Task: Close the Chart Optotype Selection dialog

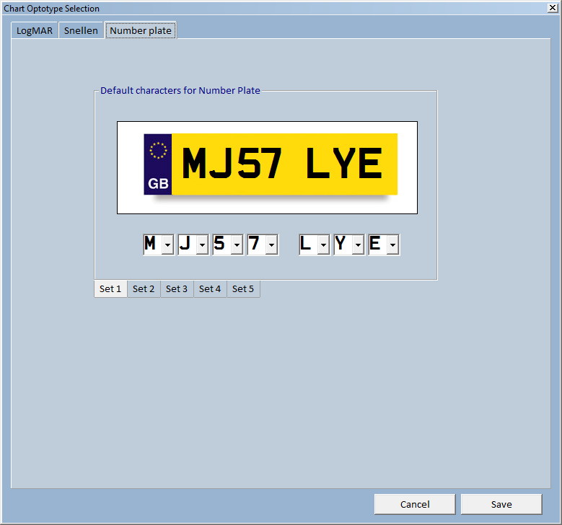Action: (x=553, y=8)
